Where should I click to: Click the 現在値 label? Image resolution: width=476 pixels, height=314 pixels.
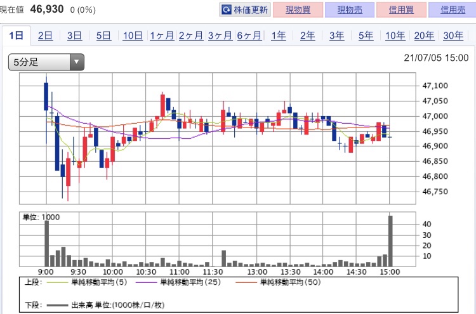tap(11, 10)
